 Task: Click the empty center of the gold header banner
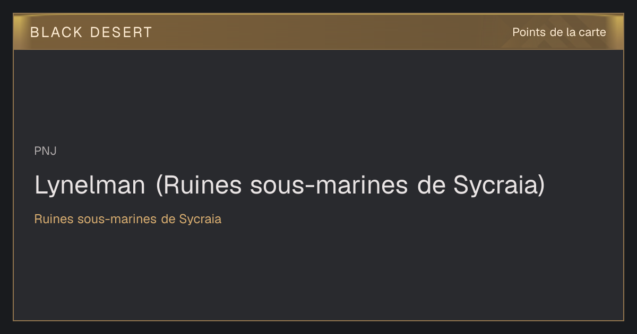(329, 32)
